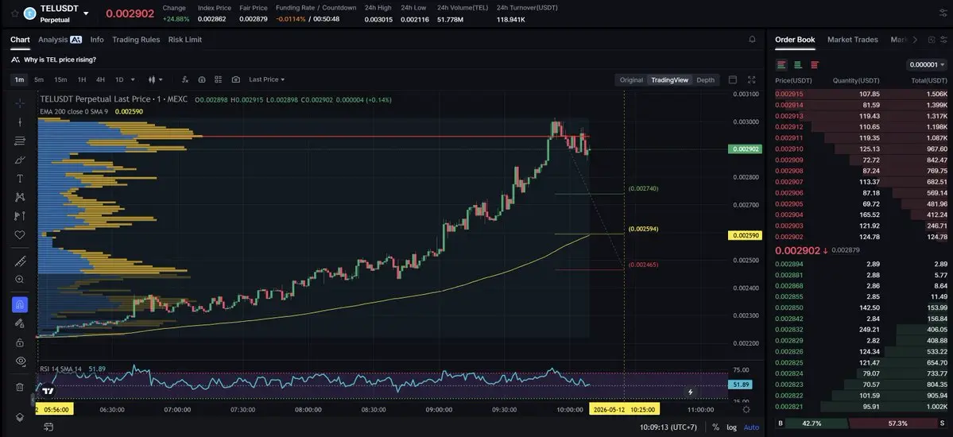Select the 4H timeframe
Viewport: 953px width, 437px height.
click(100, 79)
